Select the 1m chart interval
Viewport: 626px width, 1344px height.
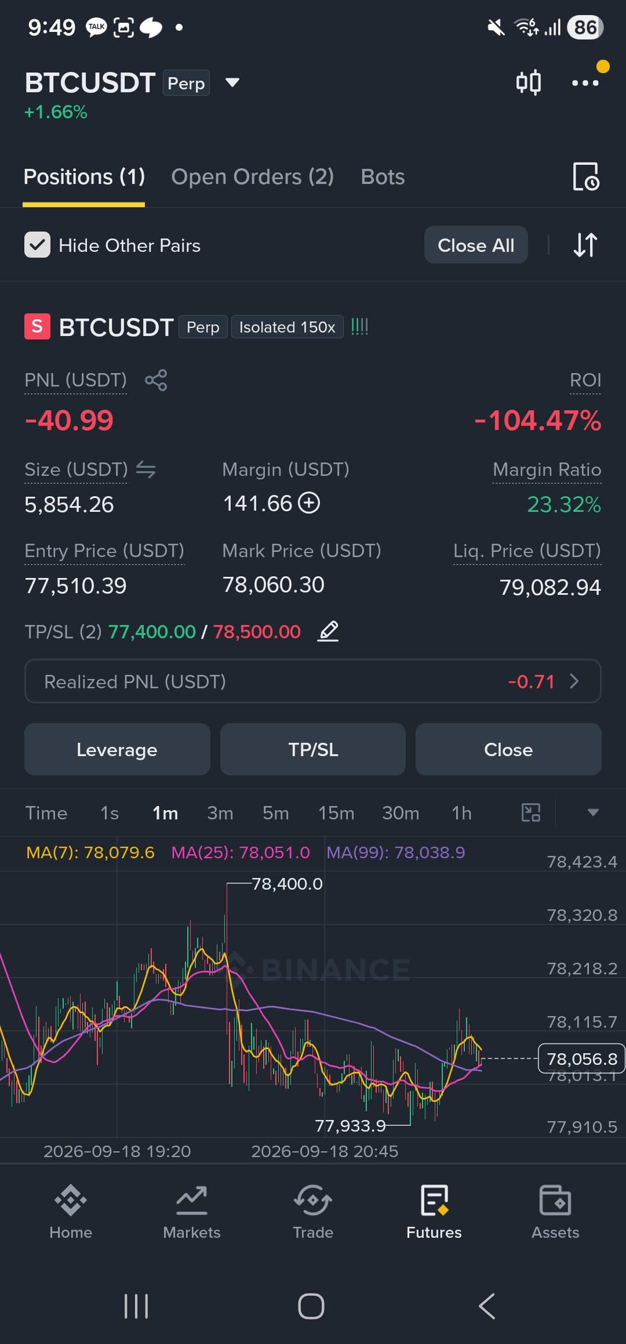(x=165, y=813)
